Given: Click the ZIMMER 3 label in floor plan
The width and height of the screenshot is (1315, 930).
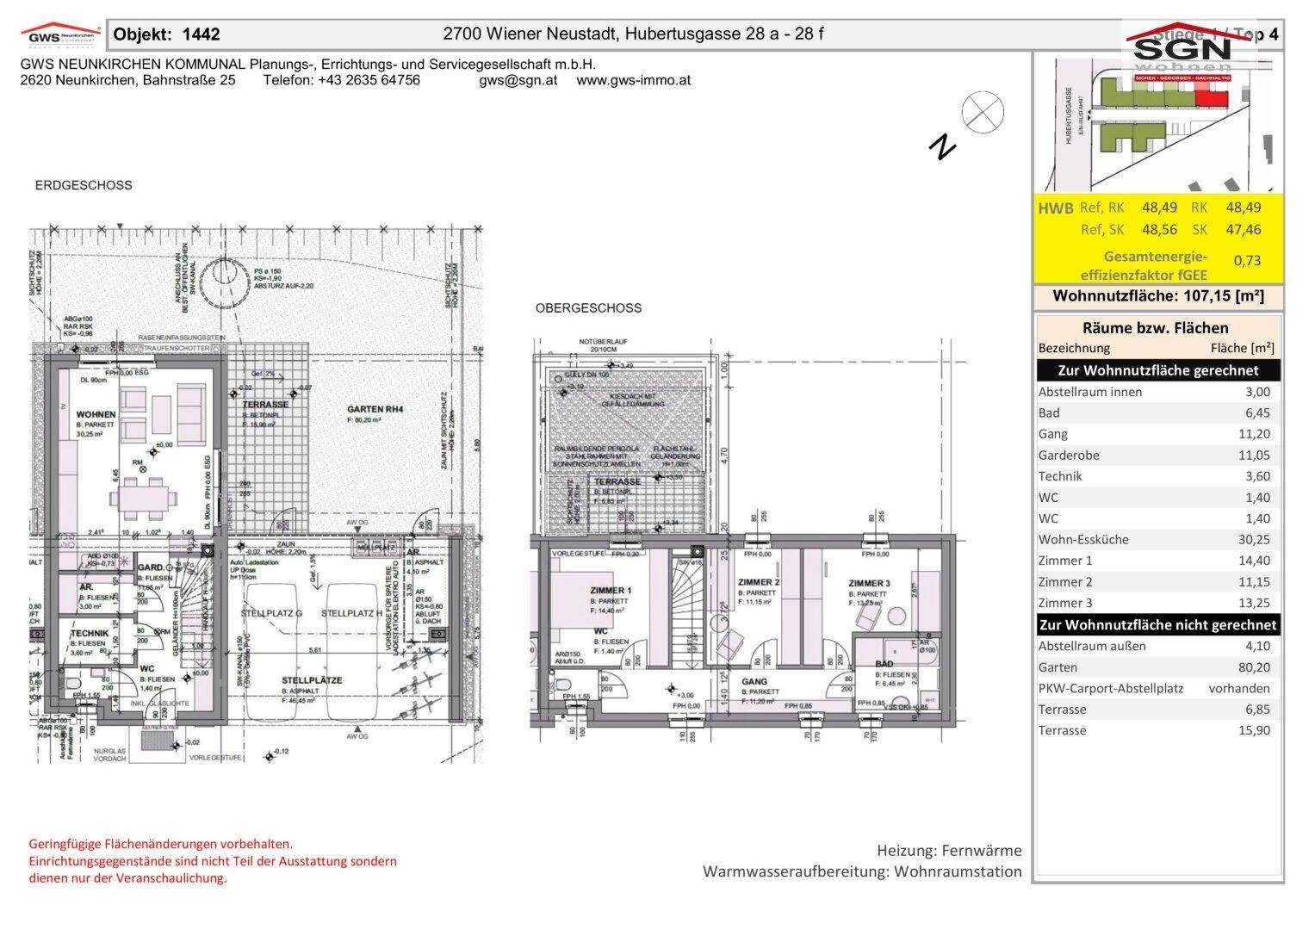Looking at the screenshot, I should (869, 583).
